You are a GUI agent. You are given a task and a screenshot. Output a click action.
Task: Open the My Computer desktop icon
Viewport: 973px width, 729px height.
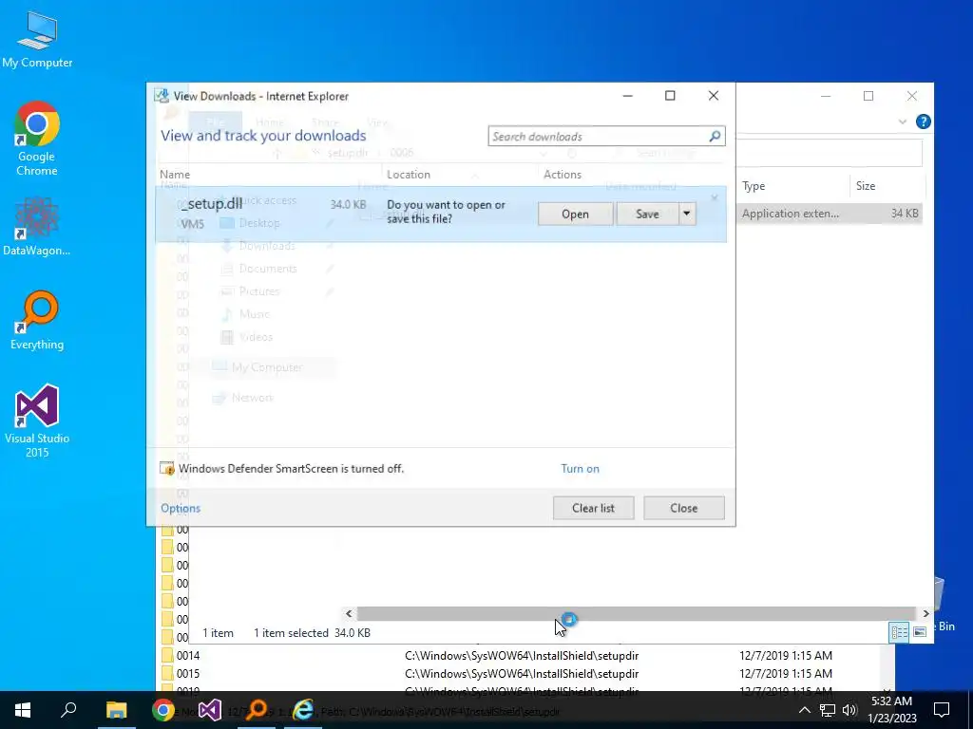(x=37, y=40)
